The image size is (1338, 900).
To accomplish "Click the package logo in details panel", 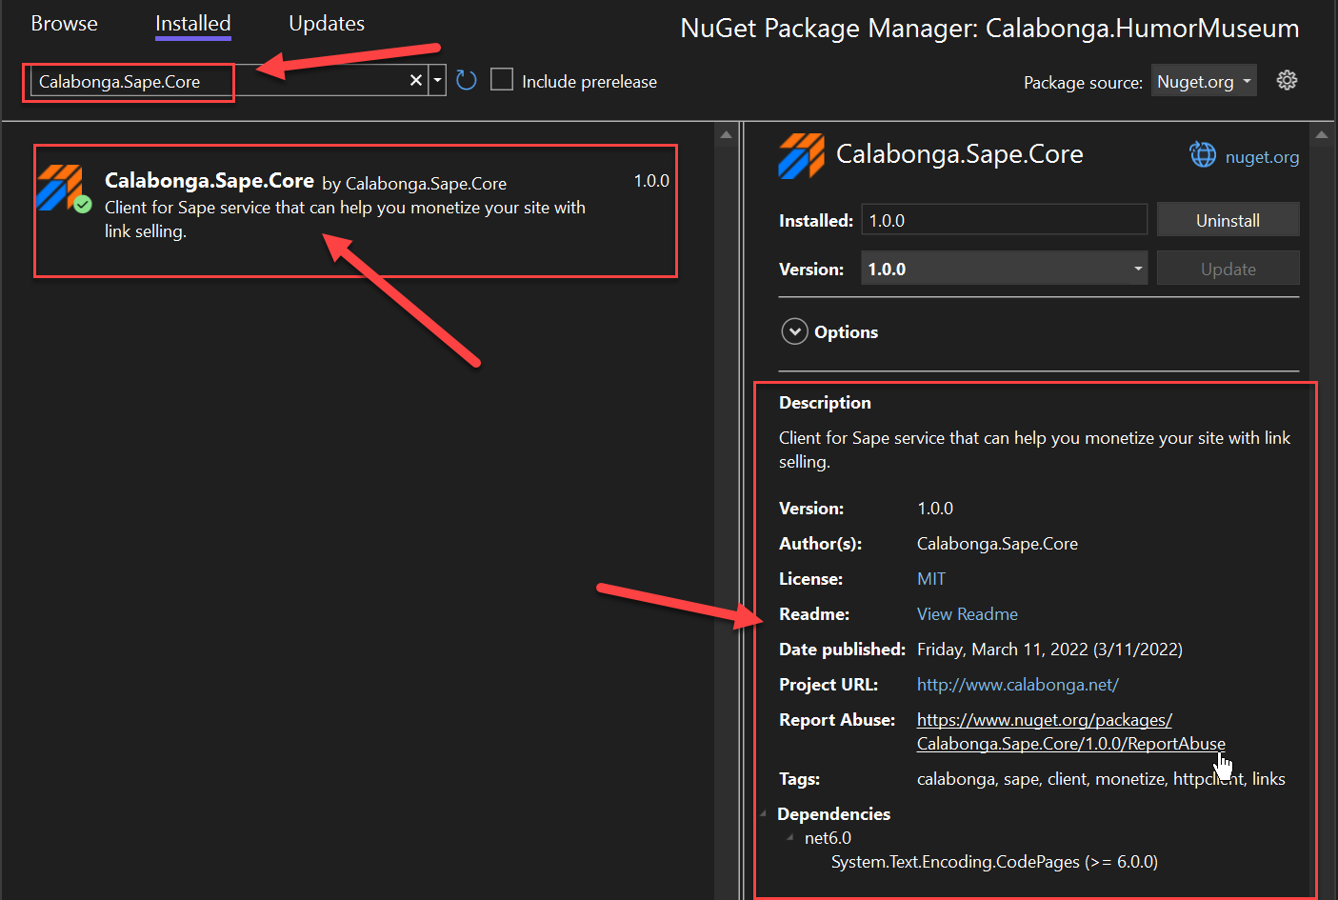I will 801,156.
